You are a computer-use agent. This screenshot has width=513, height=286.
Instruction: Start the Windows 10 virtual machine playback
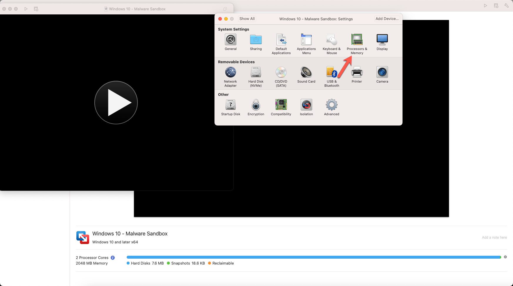coord(116,103)
